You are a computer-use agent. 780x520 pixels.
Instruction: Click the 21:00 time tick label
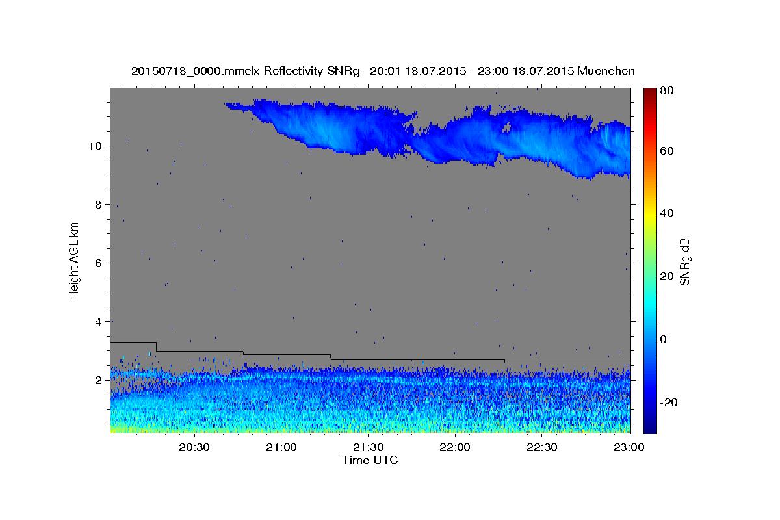click(281, 448)
